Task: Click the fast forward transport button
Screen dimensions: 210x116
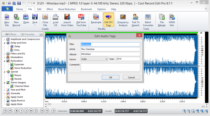Action: click(42, 111)
